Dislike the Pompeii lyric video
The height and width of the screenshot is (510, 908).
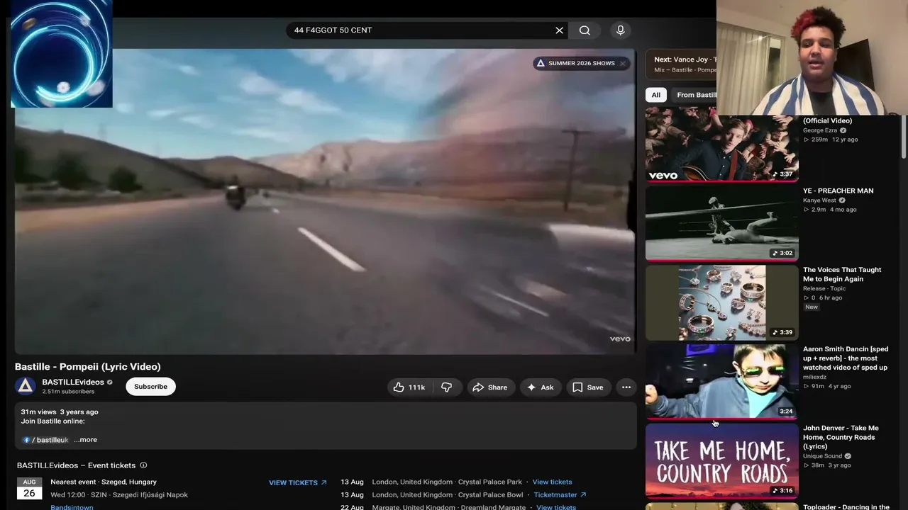pos(447,387)
